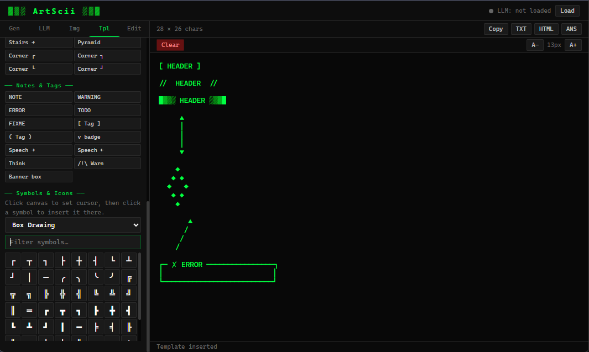Insert the double vertical line ║ symbol
Screen dimensions: 589x352
coord(13,311)
